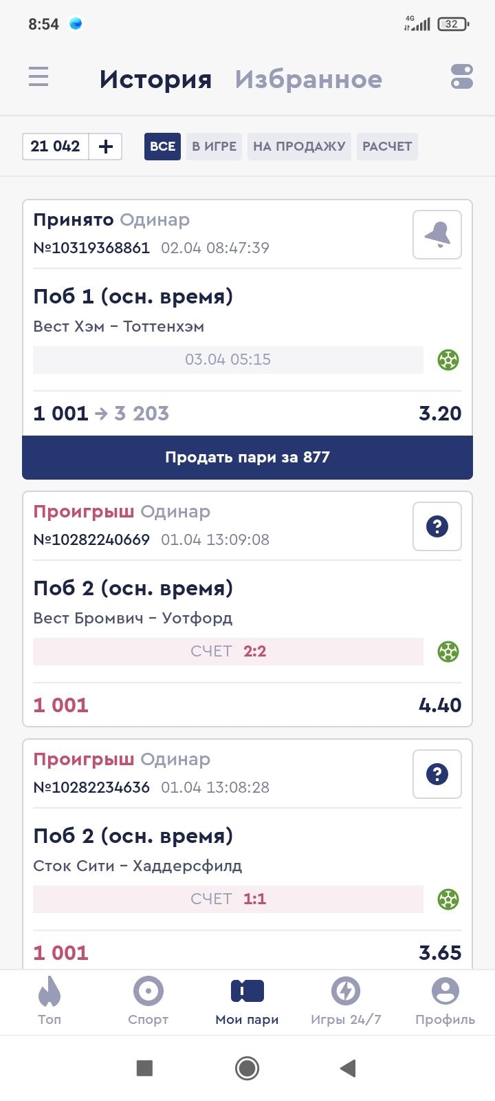Select the ВСЕ filter chip
Viewport: 495px width, 1101px height.
tap(162, 147)
